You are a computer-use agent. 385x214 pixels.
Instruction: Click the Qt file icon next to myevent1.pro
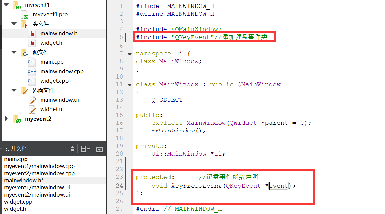click(24, 14)
